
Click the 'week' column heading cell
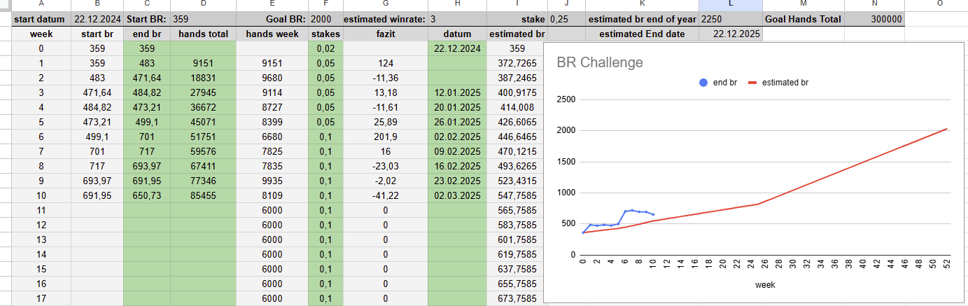click(x=41, y=34)
